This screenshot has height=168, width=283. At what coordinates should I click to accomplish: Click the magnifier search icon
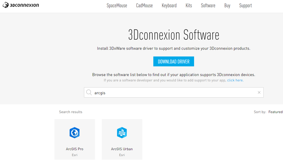89,92
